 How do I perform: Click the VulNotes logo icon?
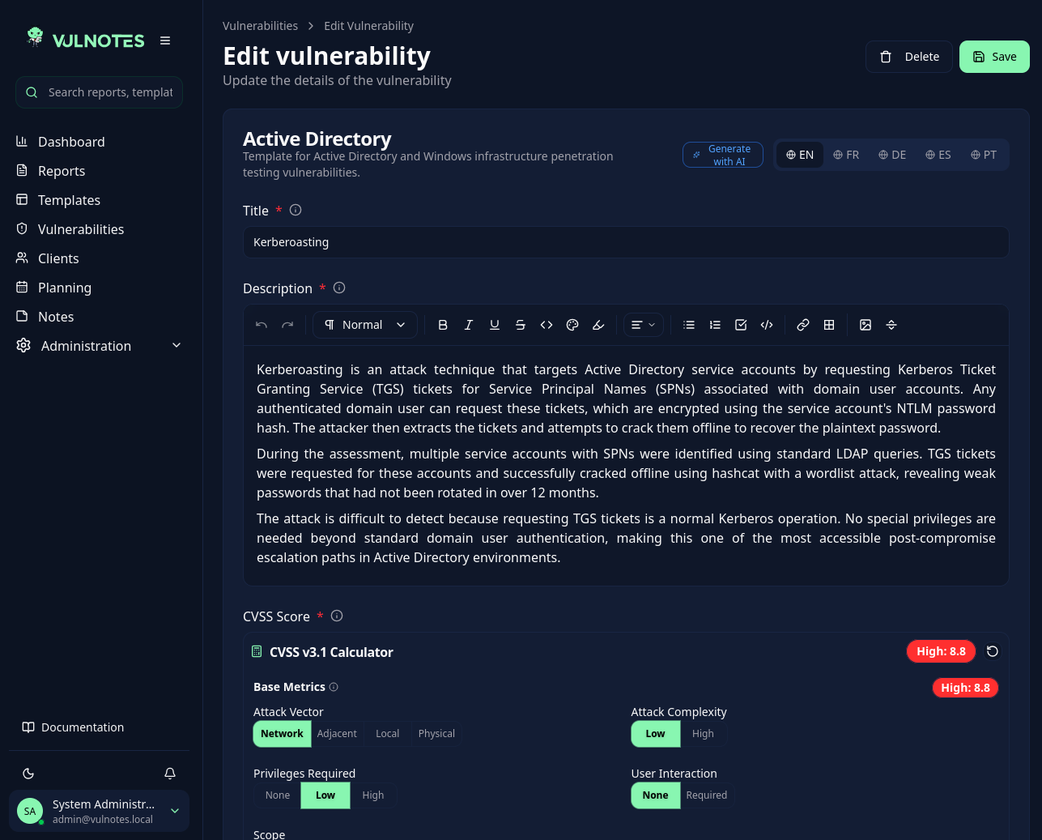pos(35,36)
